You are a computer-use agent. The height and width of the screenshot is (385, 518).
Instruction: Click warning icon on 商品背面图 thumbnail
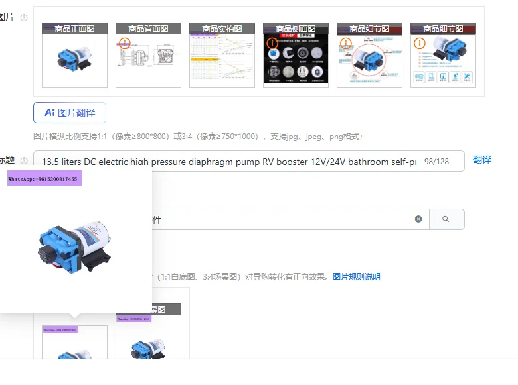(x=125, y=43)
